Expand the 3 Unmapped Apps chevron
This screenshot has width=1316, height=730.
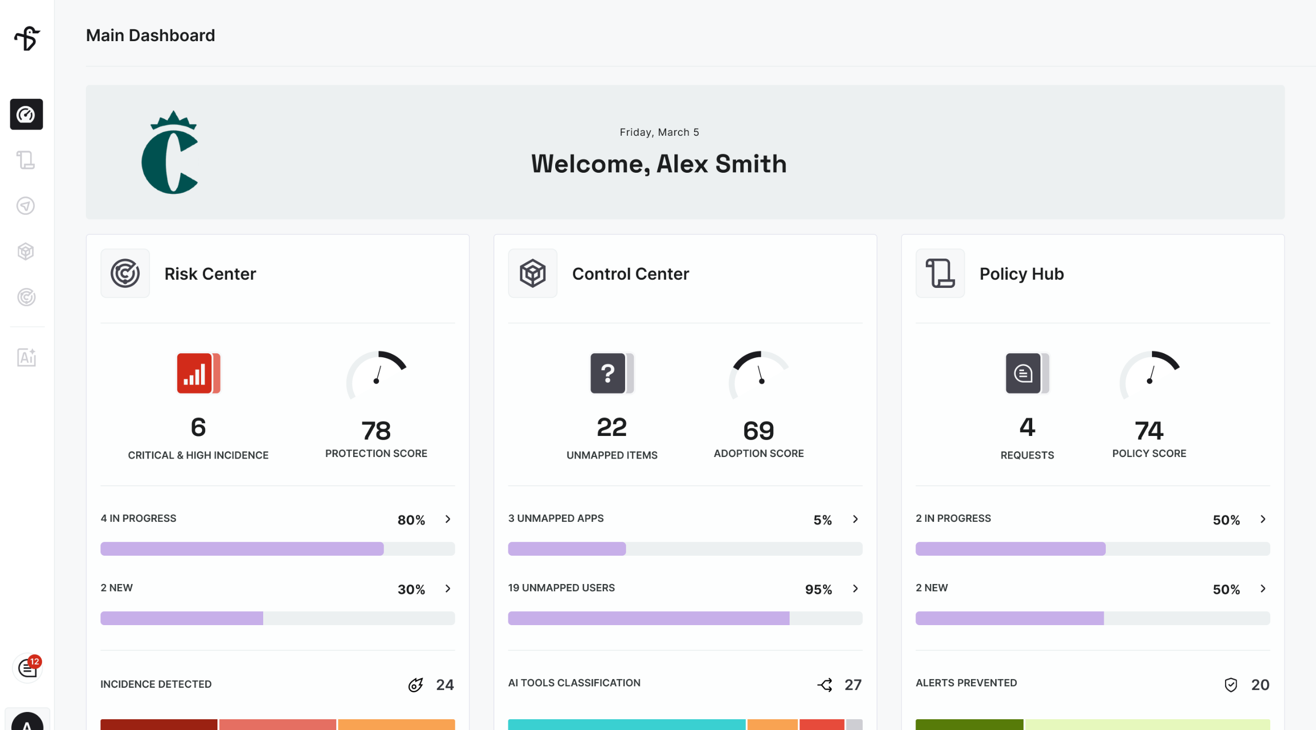coord(855,519)
